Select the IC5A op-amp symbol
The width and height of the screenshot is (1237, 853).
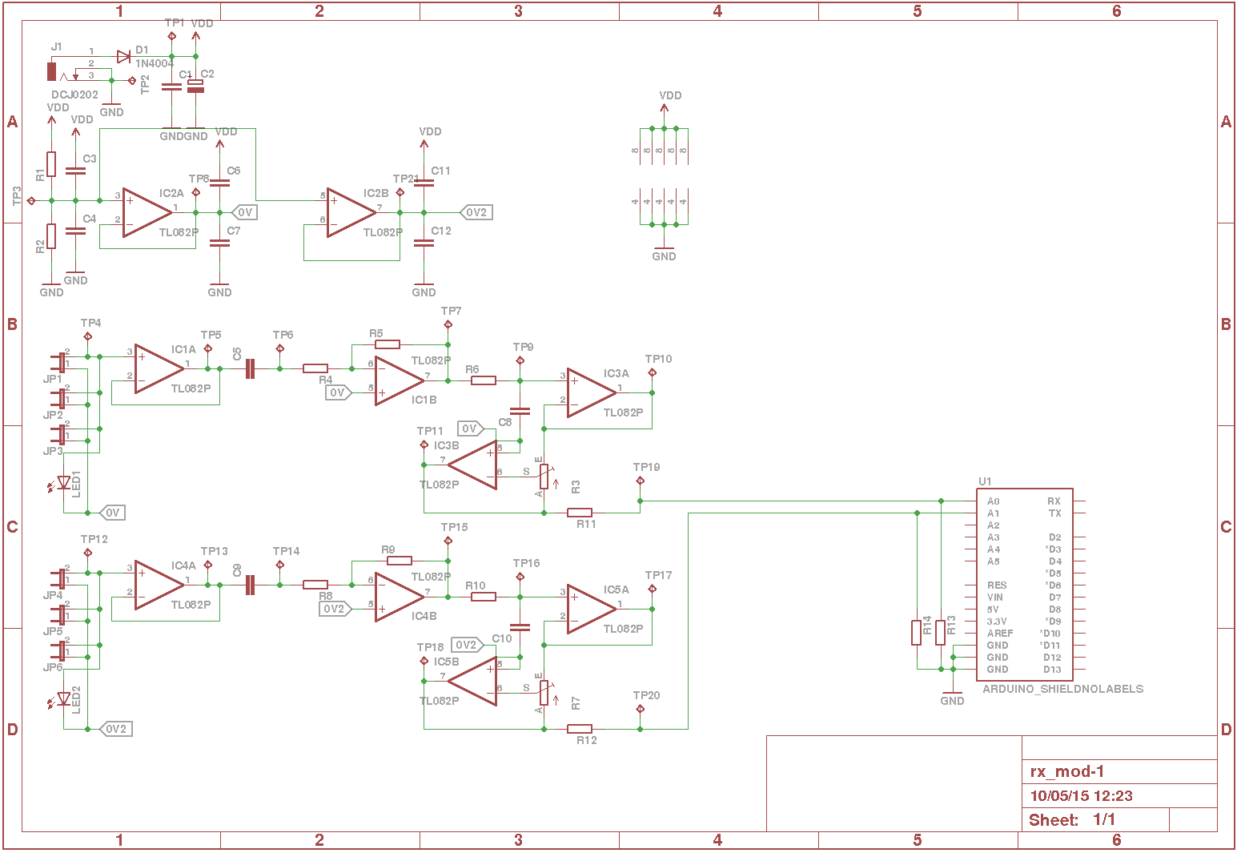592,609
